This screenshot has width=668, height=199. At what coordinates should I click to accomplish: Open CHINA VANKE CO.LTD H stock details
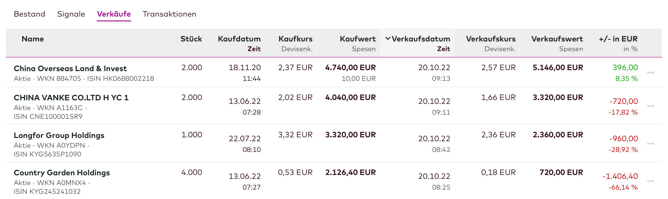(71, 98)
